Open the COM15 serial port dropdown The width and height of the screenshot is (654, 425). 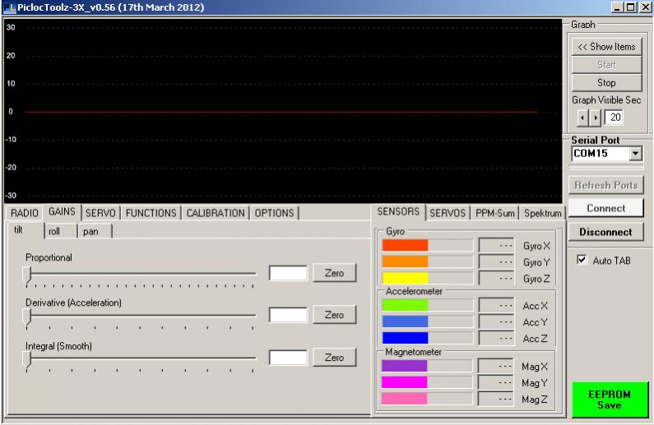(634, 154)
